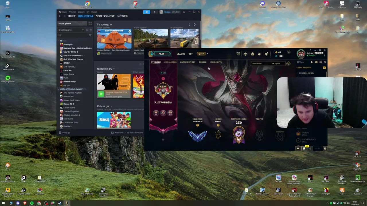Click TFT in League top navigation
Viewport: 367px width, 206px height.
click(191, 54)
